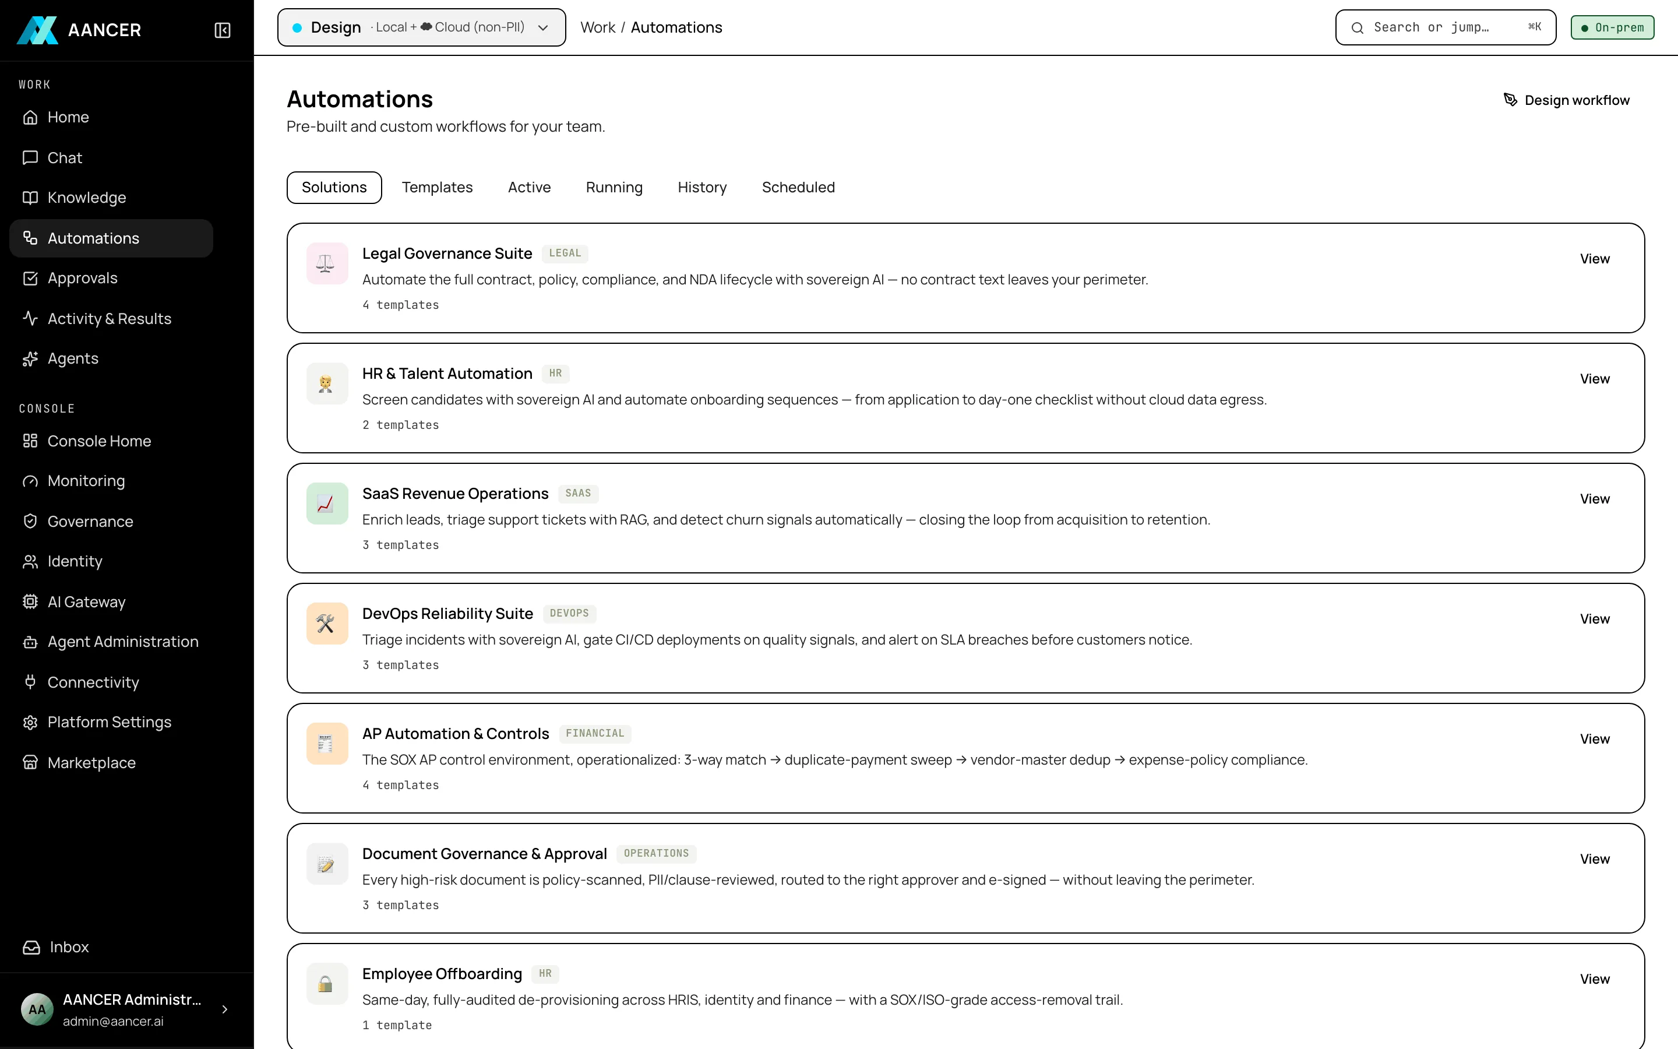Screen dimensions: 1678x1049
Task: Click the Governance shield icon
Action: click(x=30, y=521)
